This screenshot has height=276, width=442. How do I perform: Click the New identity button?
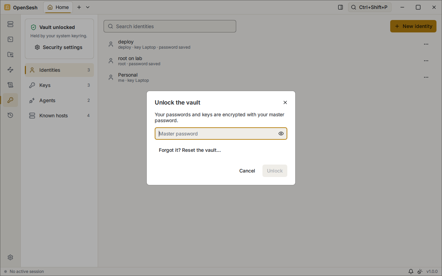[413, 26]
